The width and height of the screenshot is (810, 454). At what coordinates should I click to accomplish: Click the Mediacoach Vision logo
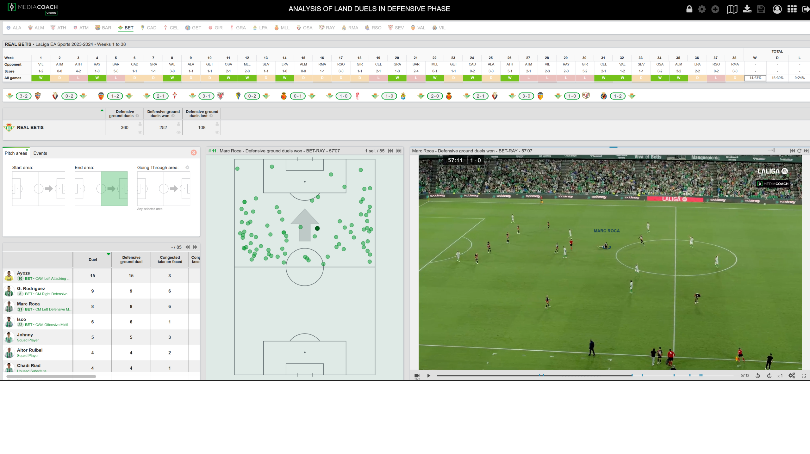click(x=32, y=9)
